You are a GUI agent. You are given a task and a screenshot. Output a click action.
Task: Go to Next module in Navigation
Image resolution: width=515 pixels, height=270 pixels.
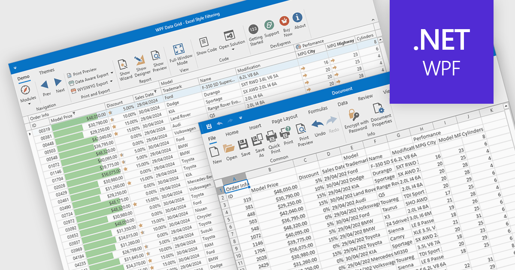[x=58, y=83]
